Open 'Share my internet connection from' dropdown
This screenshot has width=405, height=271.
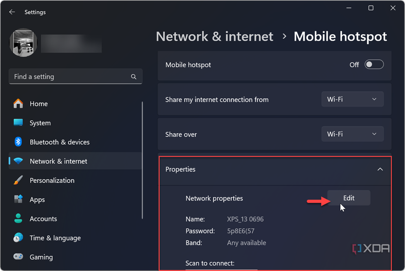tap(352, 99)
